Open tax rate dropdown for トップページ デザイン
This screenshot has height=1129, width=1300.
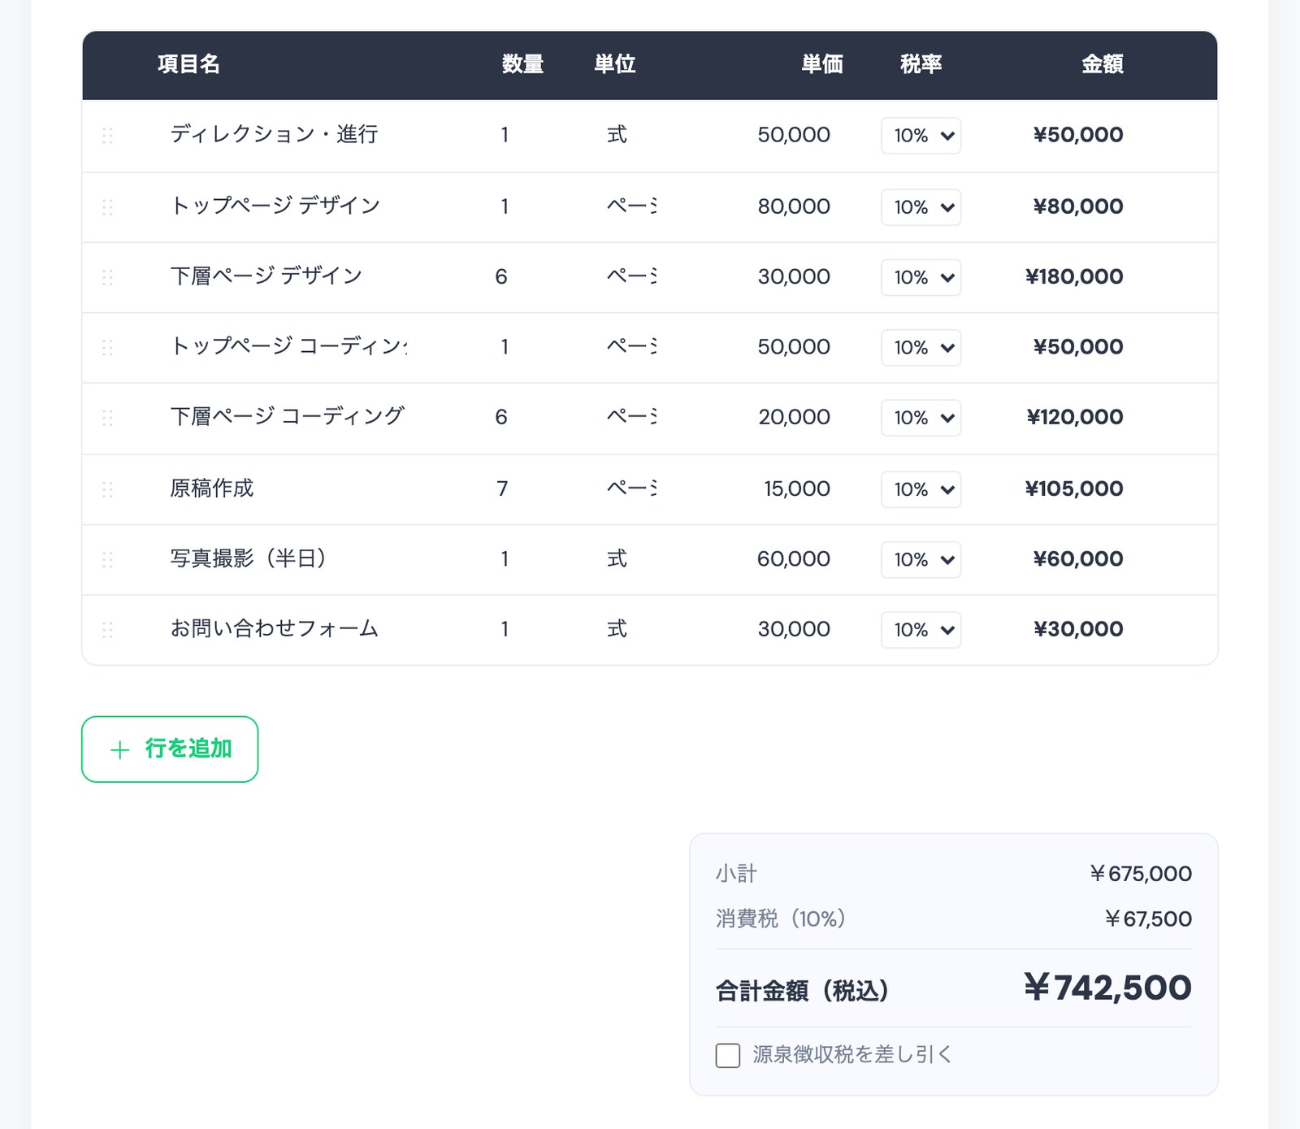tap(921, 207)
